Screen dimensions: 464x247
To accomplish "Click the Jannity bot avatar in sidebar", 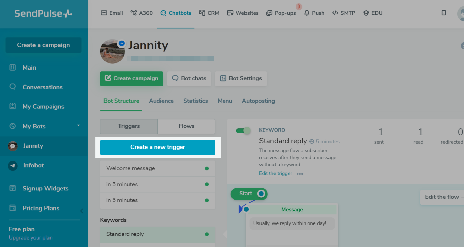I will coord(13,146).
